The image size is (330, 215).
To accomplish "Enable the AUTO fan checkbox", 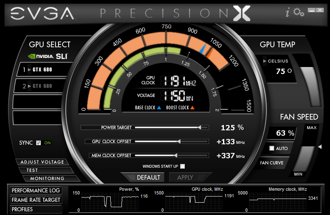I will tap(272, 148).
